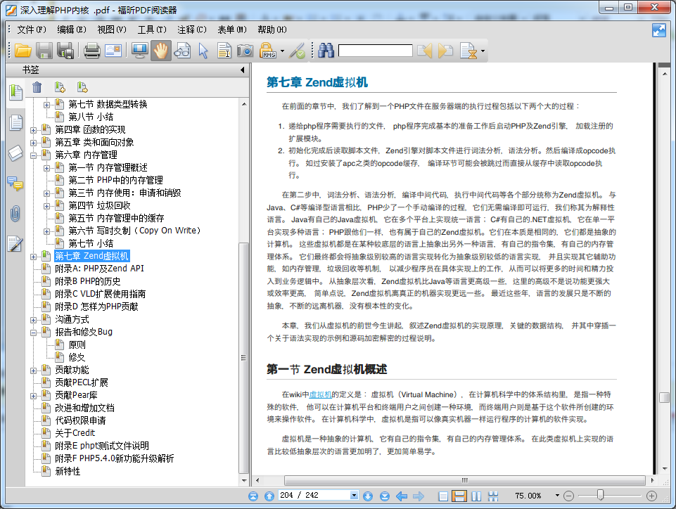Click the Find Previous arrow icon
This screenshot has height=509, width=676.
click(425, 51)
